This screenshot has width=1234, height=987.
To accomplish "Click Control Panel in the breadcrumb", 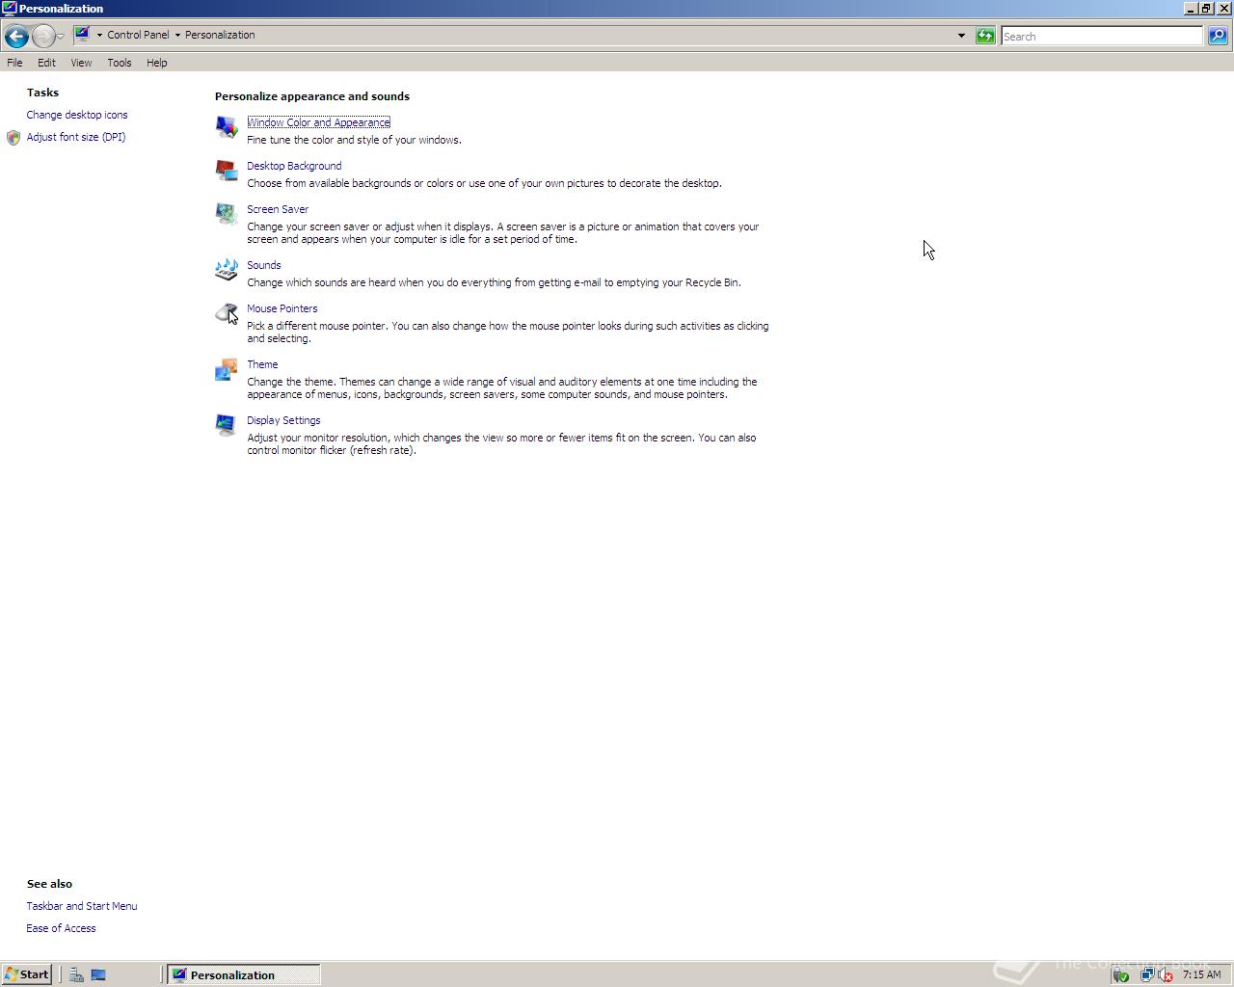I will pyautogui.click(x=138, y=35).
